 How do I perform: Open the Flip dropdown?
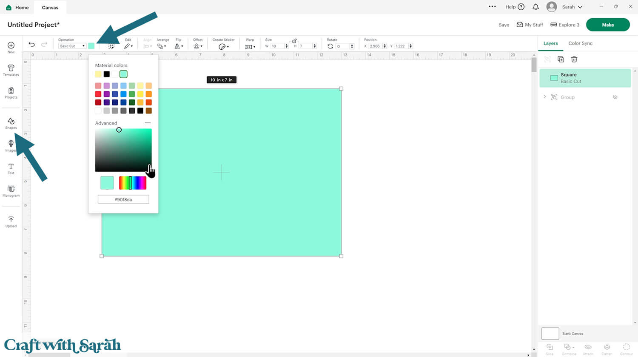point(179,46)
